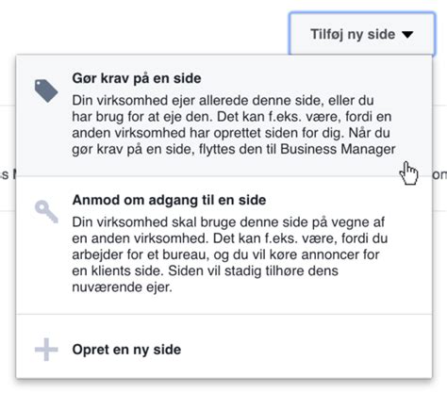Click the description starting Din virksomhed skal bruge
The width and height of the screenshot is (447, 393).
pos(230,254)
